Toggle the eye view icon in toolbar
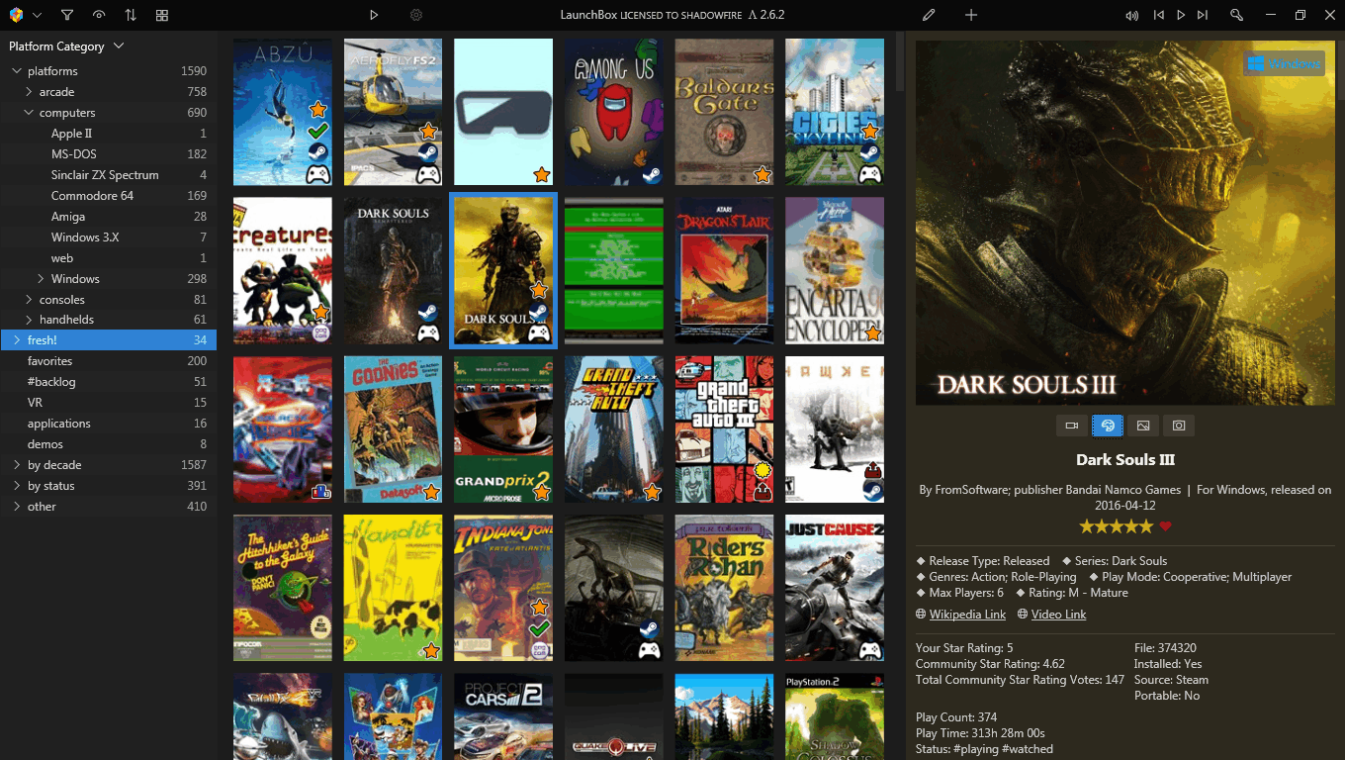The width and height of the screenshot is (1345, 760). point(98,15)
